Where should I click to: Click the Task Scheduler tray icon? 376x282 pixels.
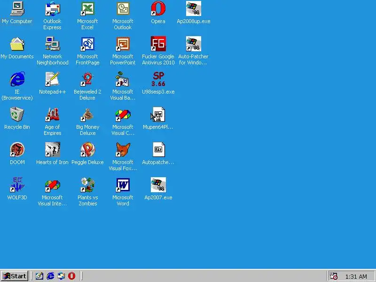(x=333, y=276)
